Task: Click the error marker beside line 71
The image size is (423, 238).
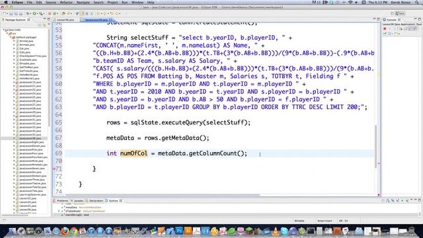Action: [54, 169]
